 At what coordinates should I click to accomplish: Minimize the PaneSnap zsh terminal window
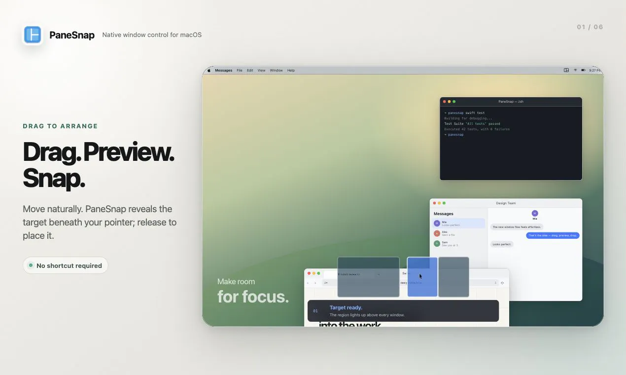449,102
